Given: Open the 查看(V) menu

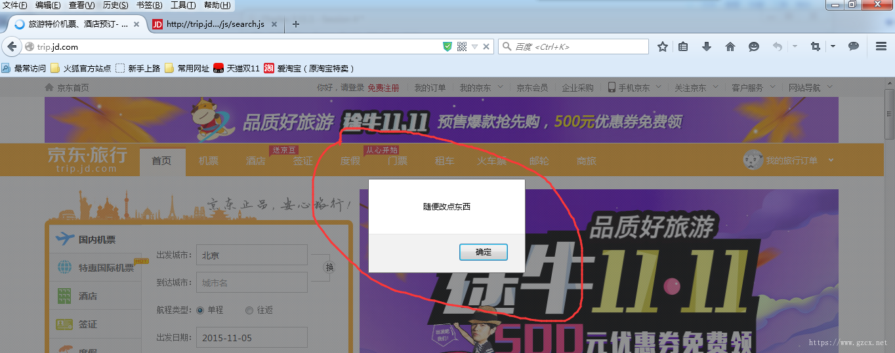Looking at the screenshot, I should (82, 5).
